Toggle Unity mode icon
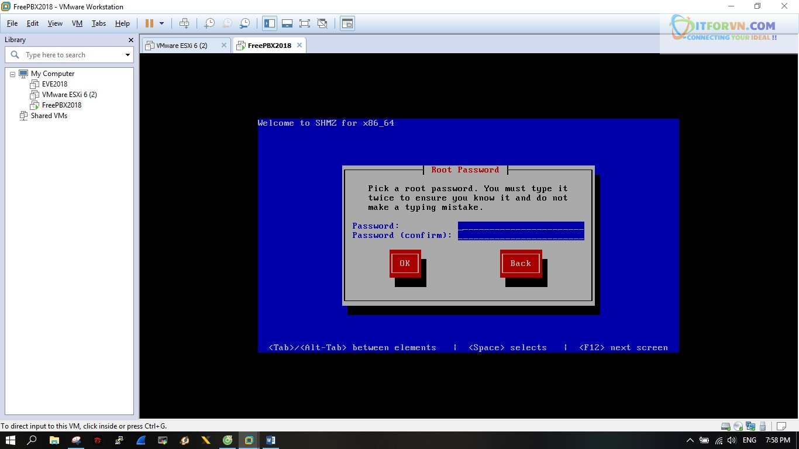The width and height of the screenshot is (799, 449). 322,23
